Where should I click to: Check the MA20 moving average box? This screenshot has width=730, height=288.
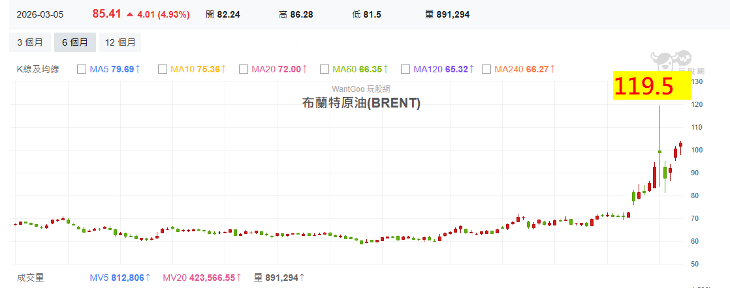tap(244, 68)
